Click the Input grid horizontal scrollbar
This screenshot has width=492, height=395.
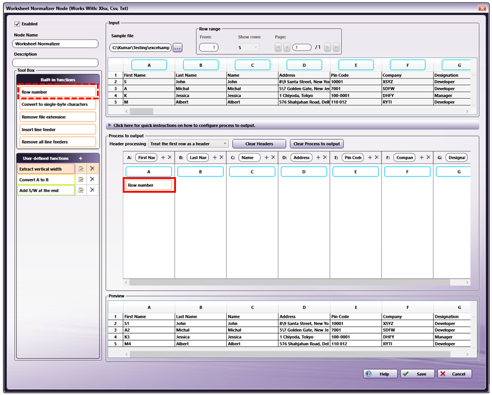(x=141, y=111)
